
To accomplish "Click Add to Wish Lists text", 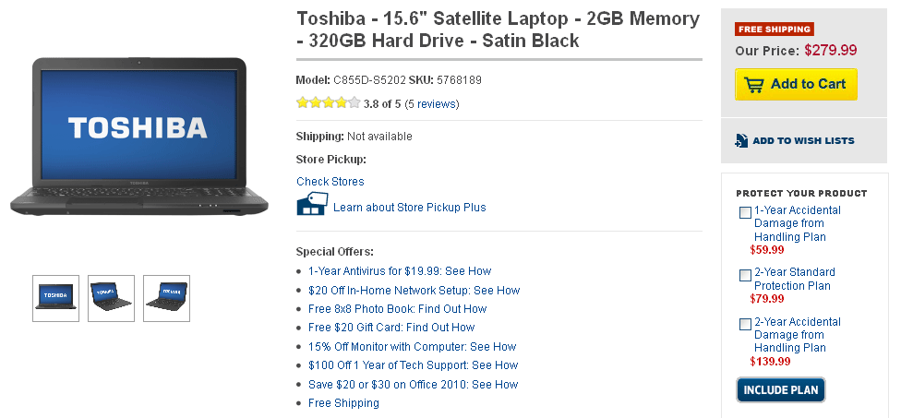I will (803, 141).
